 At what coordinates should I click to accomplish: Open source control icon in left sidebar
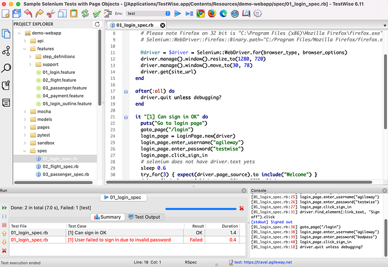(6, 51)
